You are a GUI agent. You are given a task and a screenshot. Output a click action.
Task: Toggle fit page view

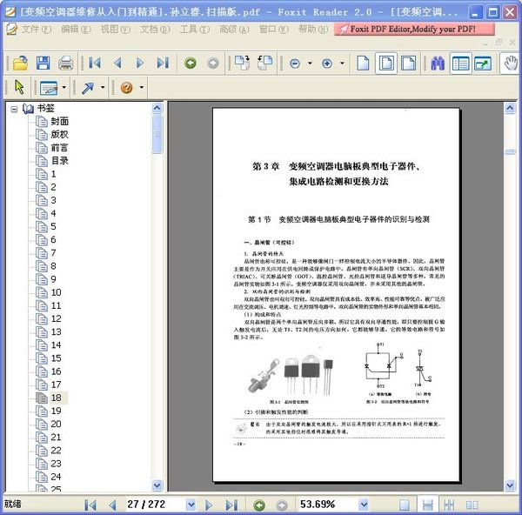click(386, 63)
